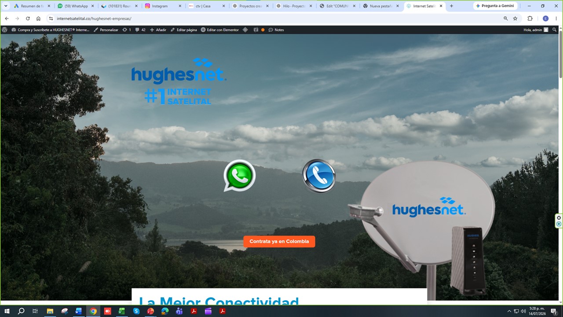Viewport: 563px width, 317px height.
Task: Open Personalizar in the admin bar
Action: [106, 30]
